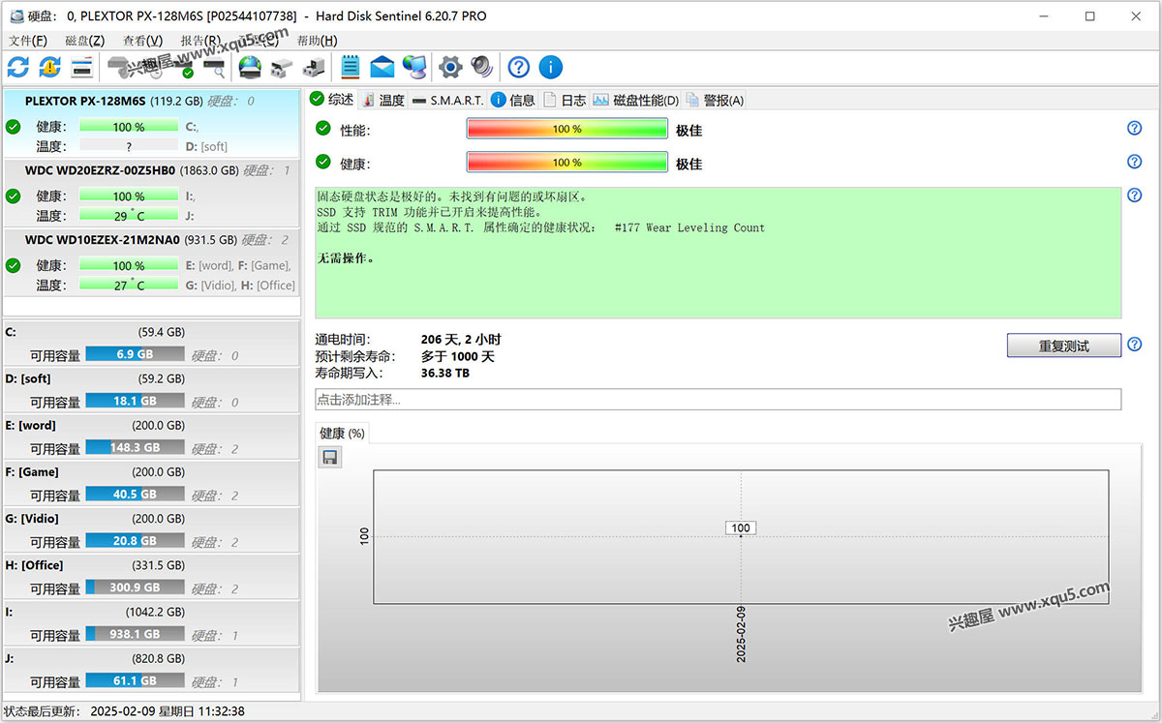Viewport: 1162px width, 723px height.
Task: Click the green check icon of WDC WD20EZRZ disk
Action: pos(13,196)
